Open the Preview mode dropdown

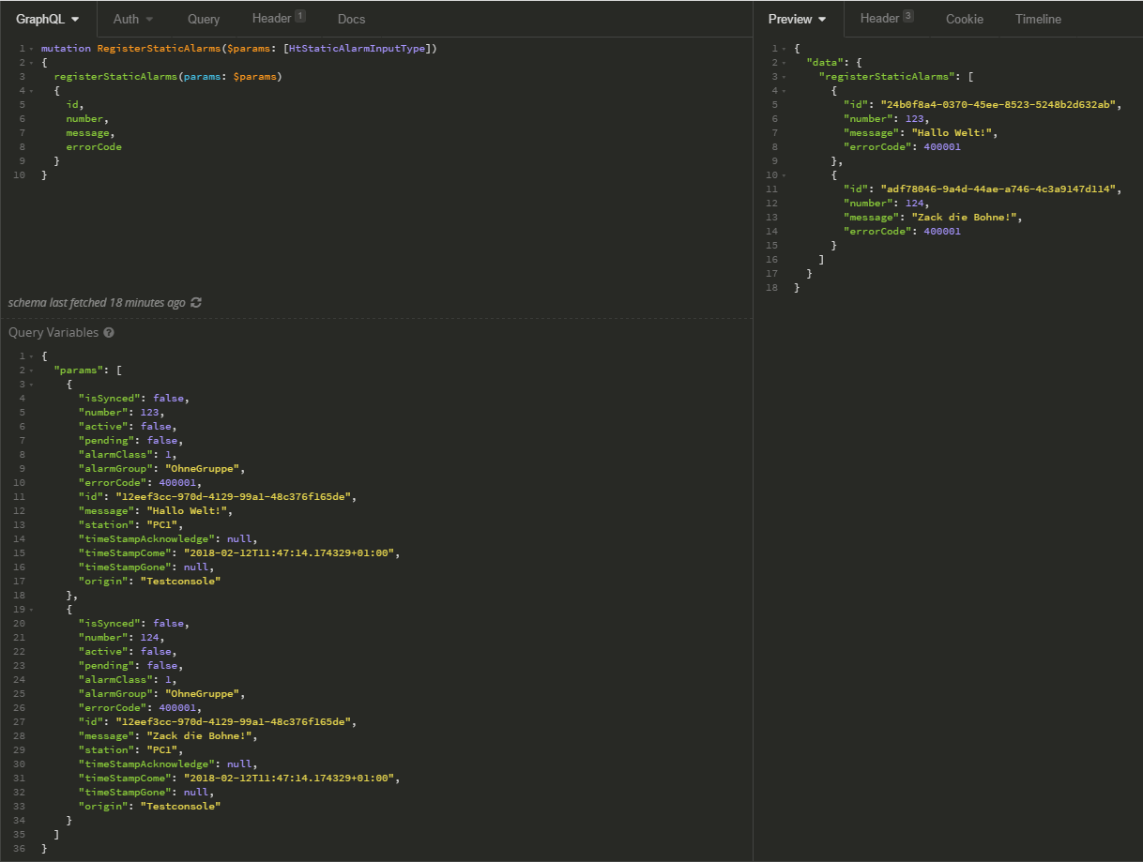(x=797, y=19)
